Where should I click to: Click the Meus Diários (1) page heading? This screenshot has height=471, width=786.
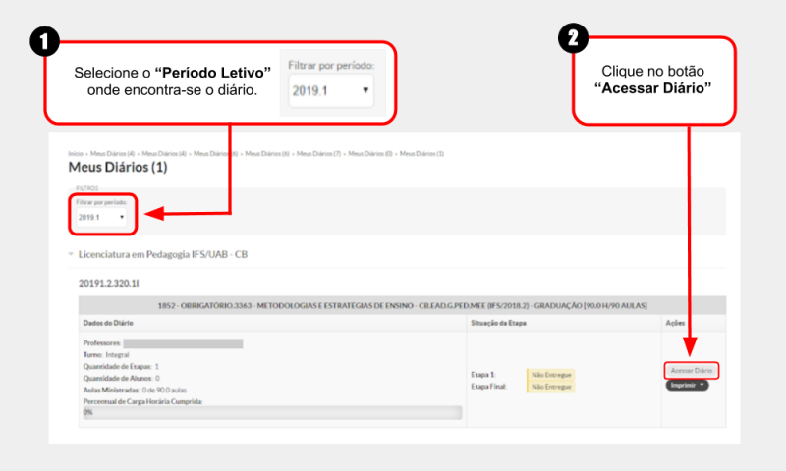point(118,167)
